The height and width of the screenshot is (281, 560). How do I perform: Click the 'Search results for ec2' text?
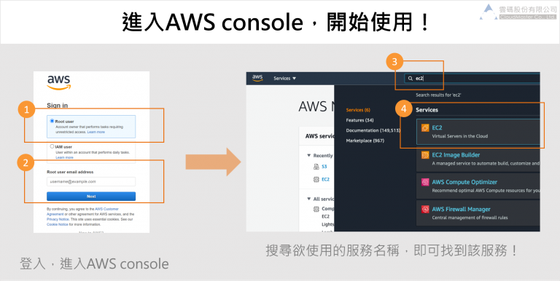[438, 95]
